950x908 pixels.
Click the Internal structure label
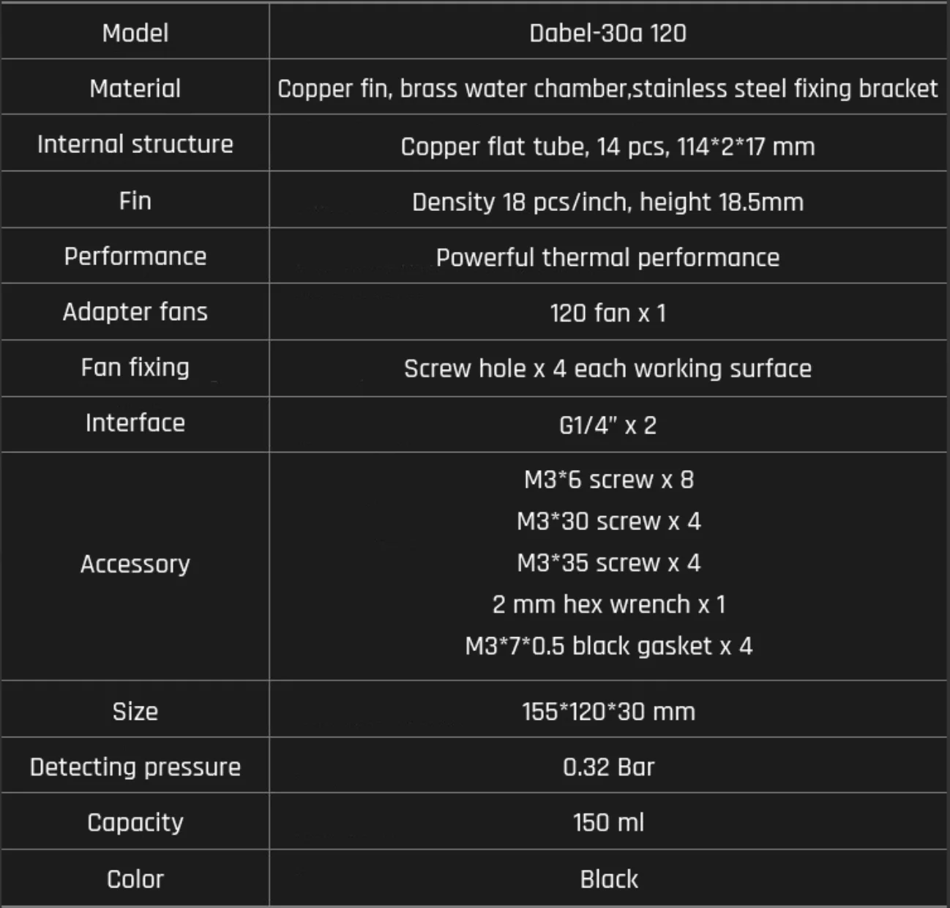135,144
